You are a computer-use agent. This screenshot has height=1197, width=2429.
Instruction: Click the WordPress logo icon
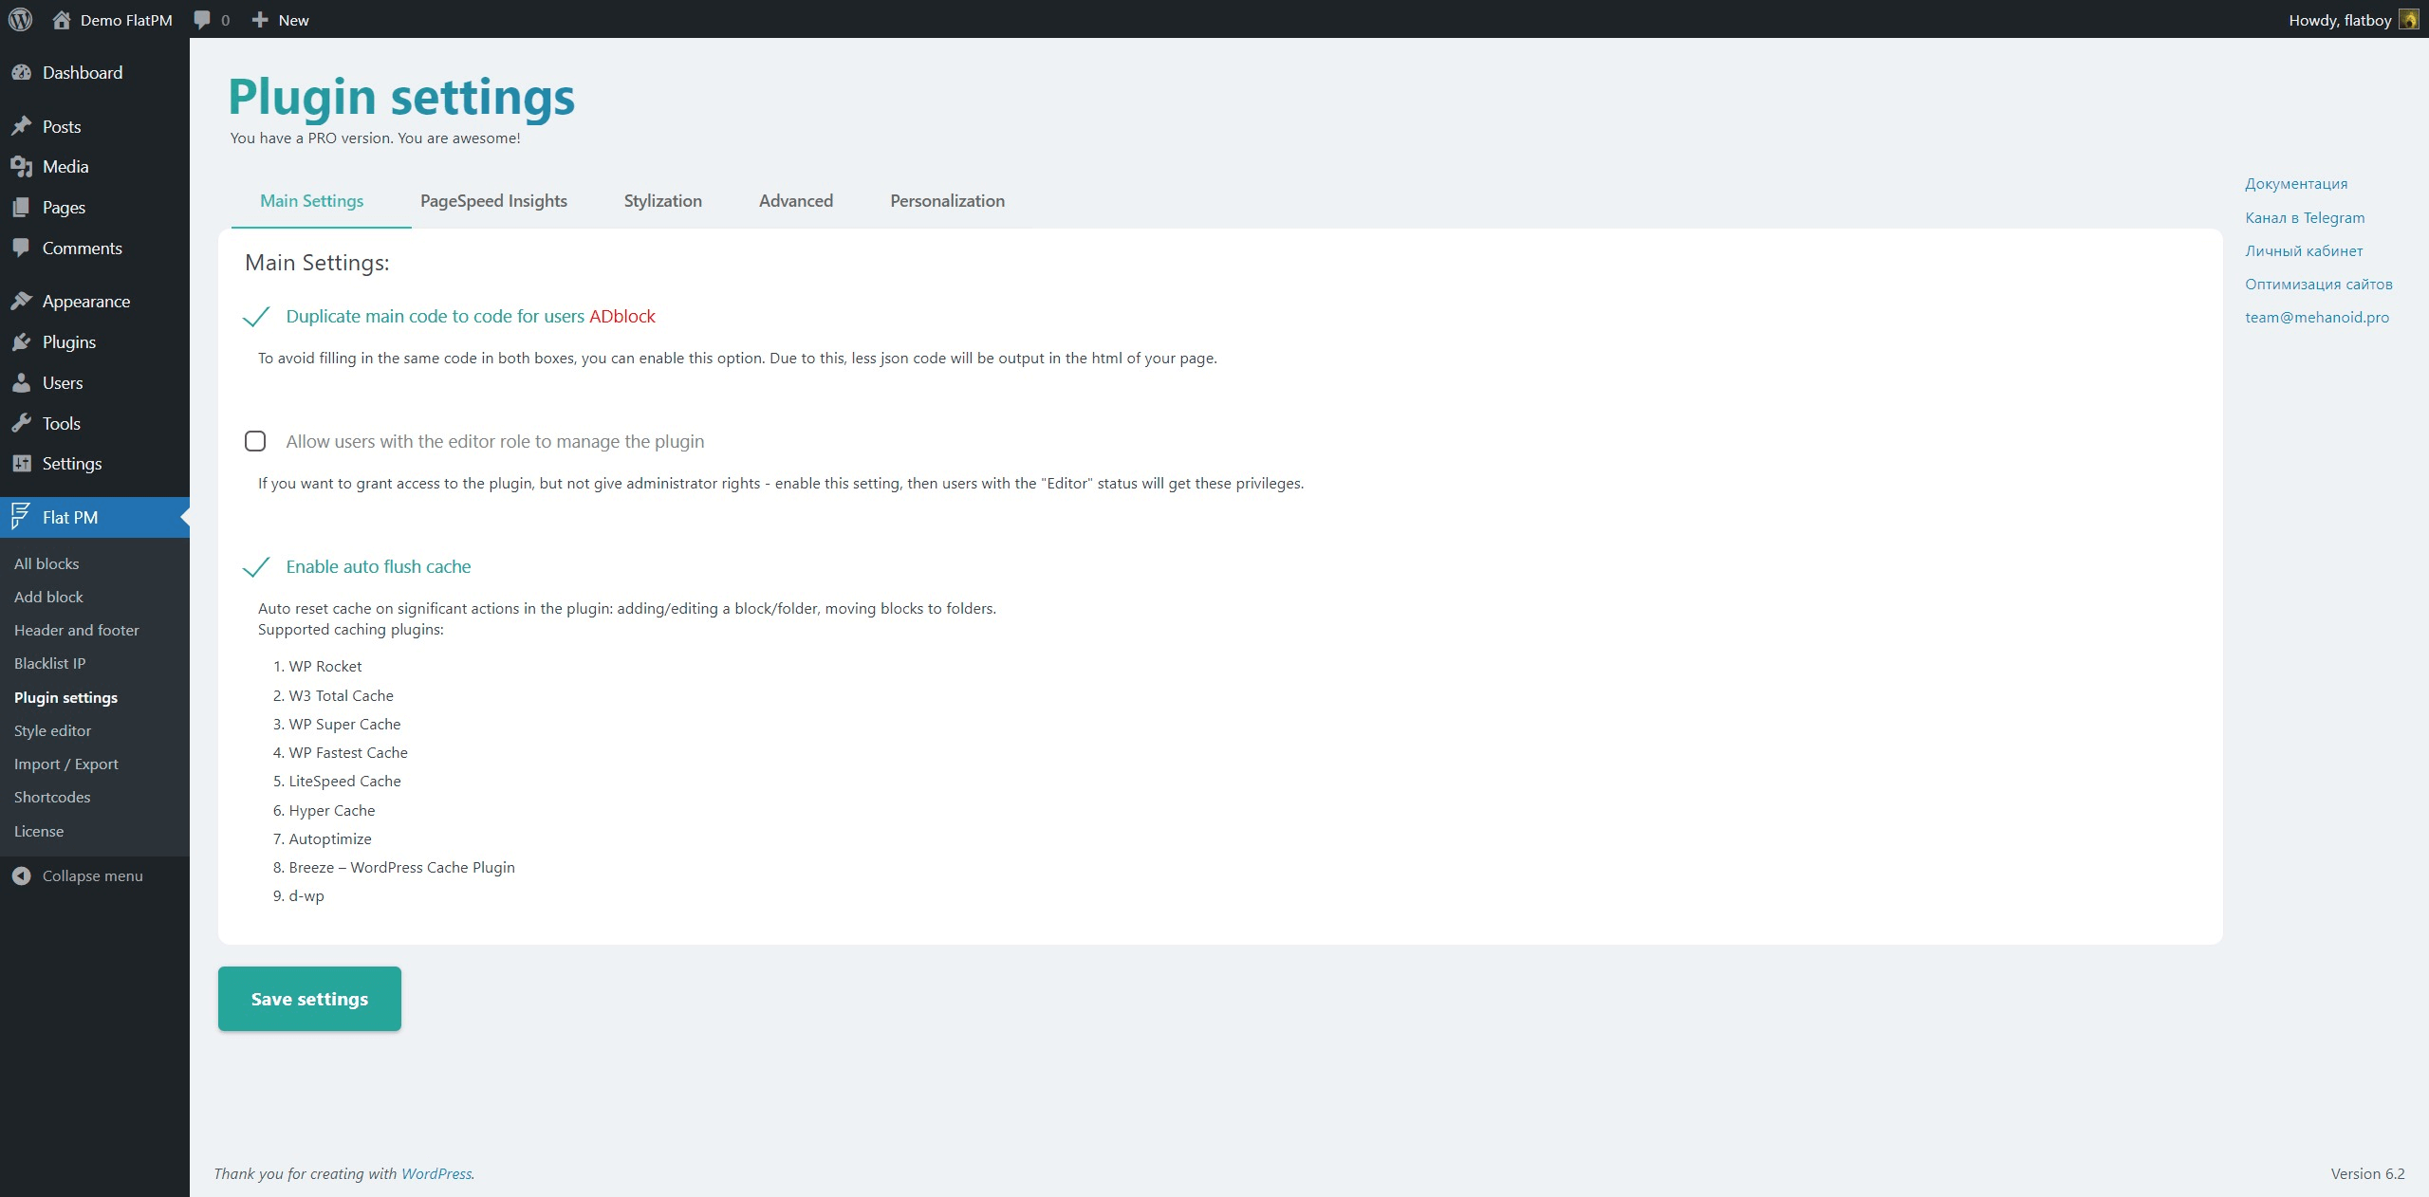(x=20, y=20)
